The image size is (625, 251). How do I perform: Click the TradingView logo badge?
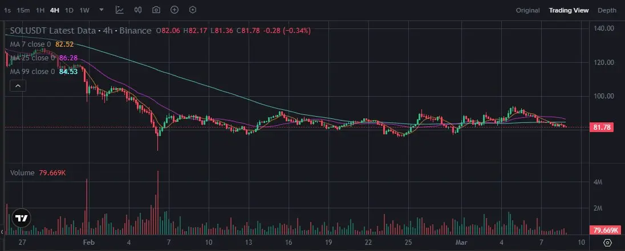point(22,218)
